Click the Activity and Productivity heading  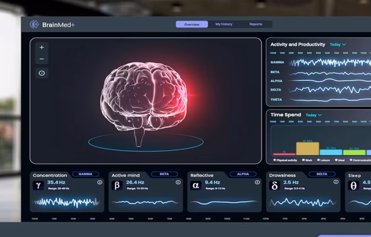(x=298, y=44)
